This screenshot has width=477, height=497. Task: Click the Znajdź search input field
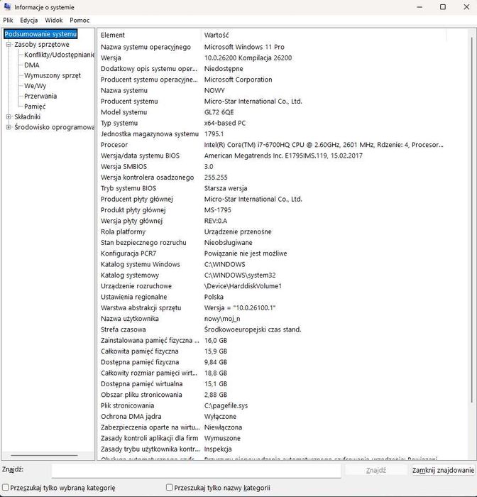tap(196, 470)
